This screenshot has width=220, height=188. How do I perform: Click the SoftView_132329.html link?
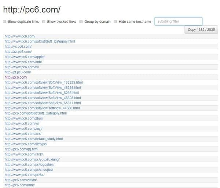point(44,83)
